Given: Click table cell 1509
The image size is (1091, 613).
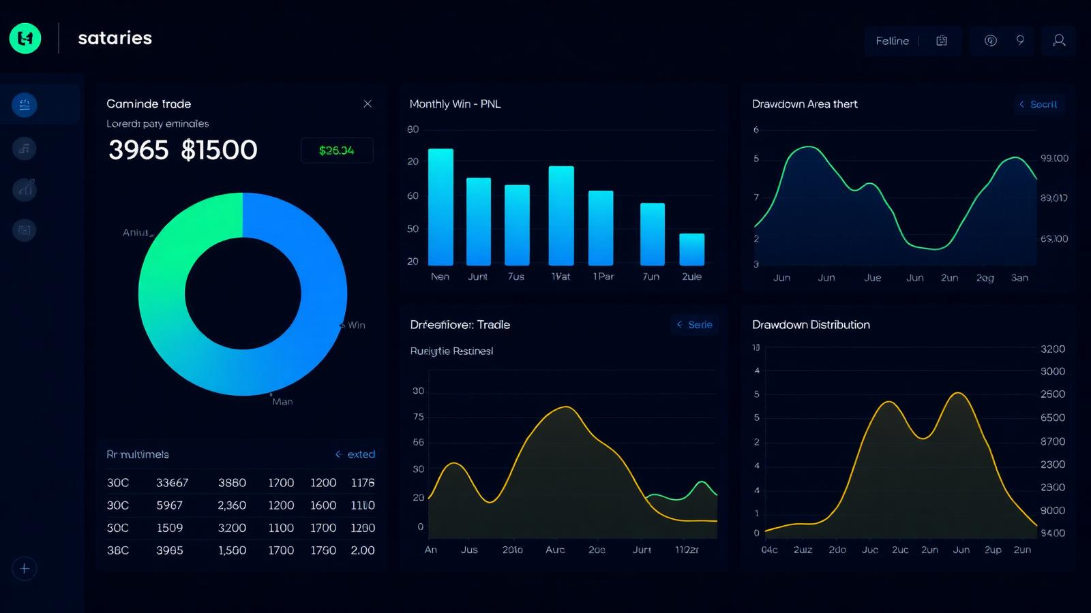Looking at the screenshot, I should pyautogui.click(x=169, y=528).
